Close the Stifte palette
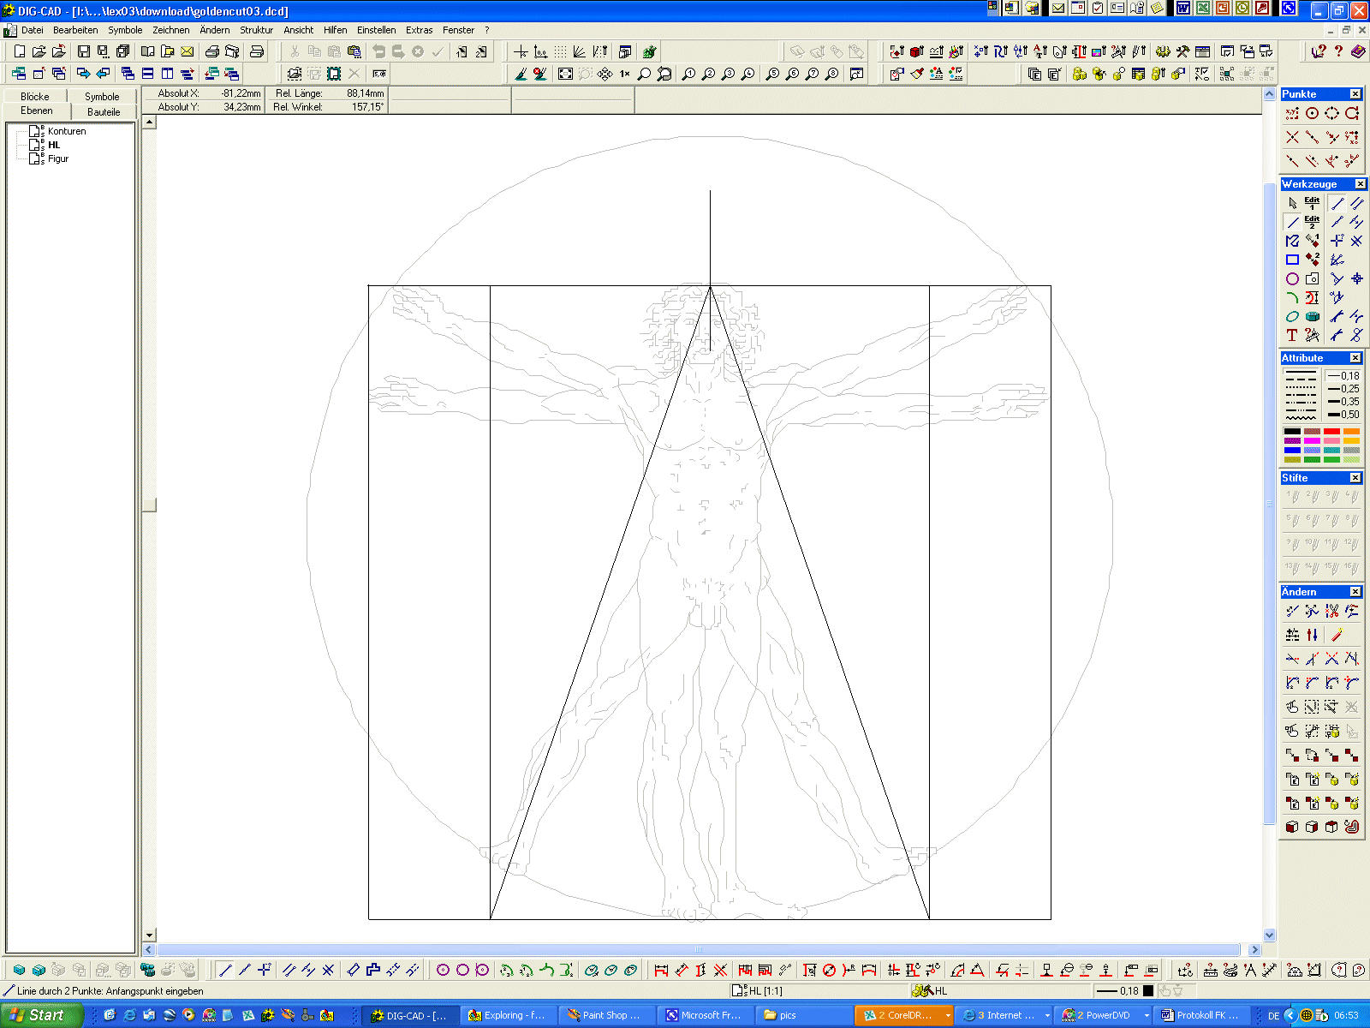This screenshot has height=1028, width=1370. click(x=1355, y=478)
